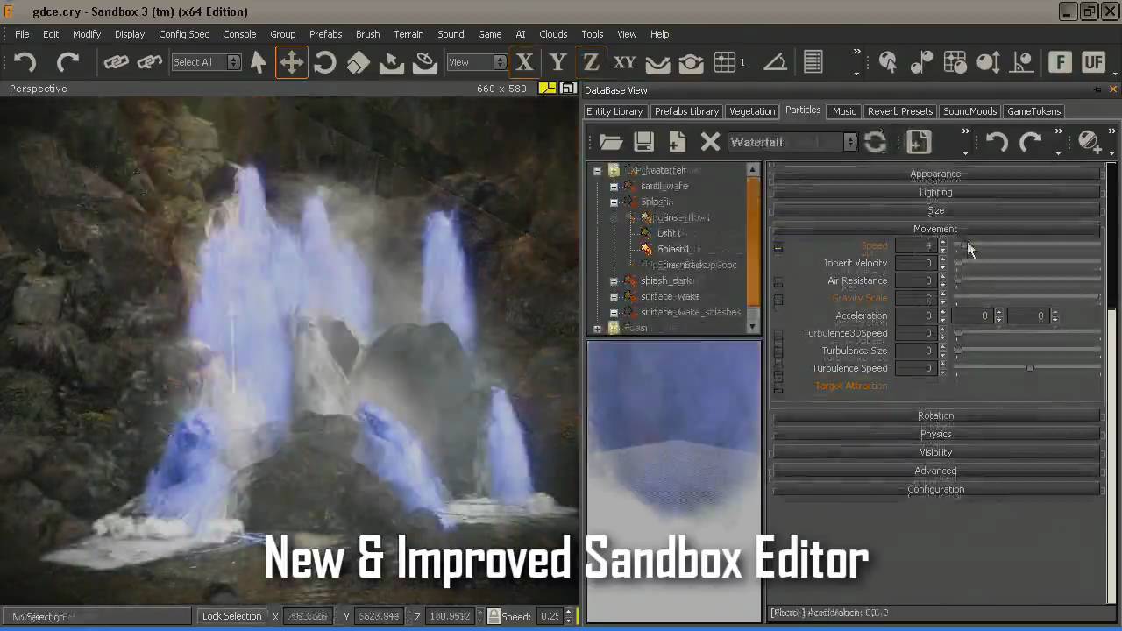1122x631 pixels.
Task: Expand the Rotation properties section
Action: point(935,415)
